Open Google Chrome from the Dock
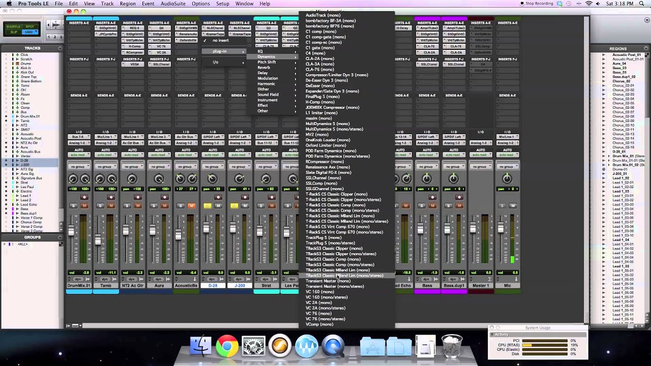This screenshot has height=366, width=651. point(227,346)
